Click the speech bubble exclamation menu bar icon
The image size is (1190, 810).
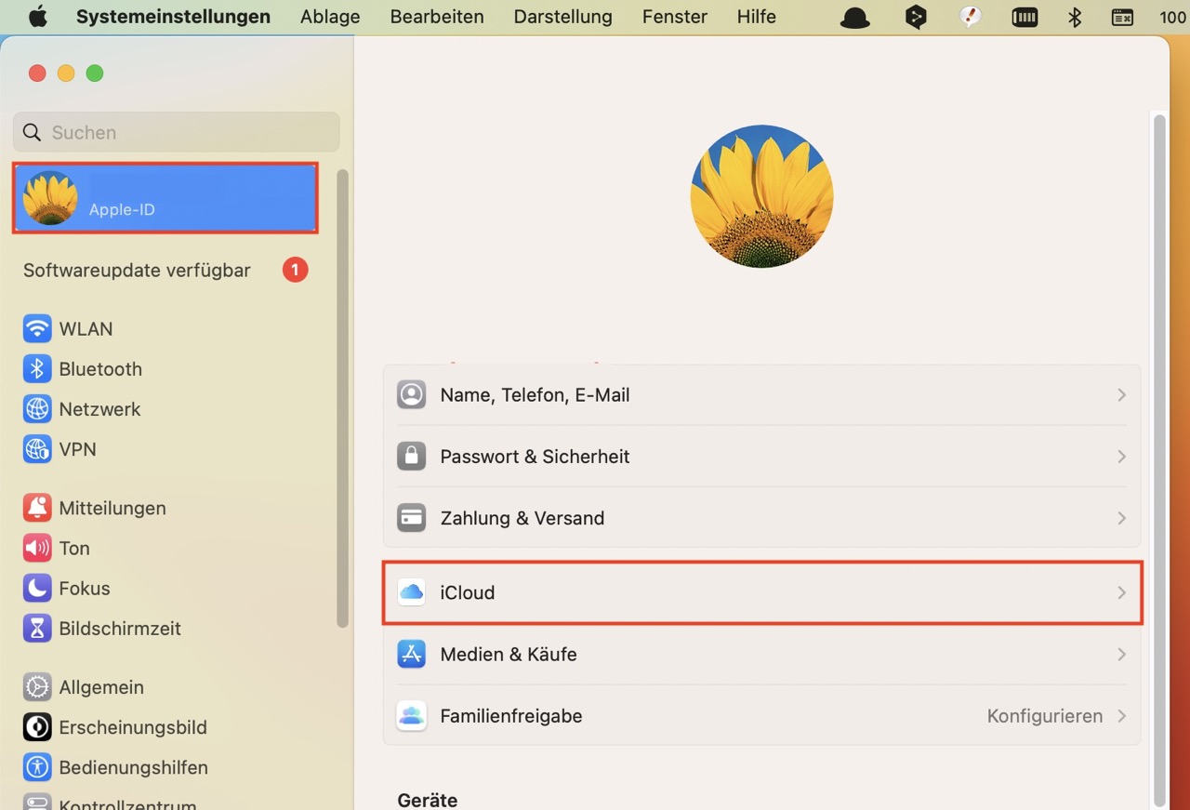(x=971, y=17)
